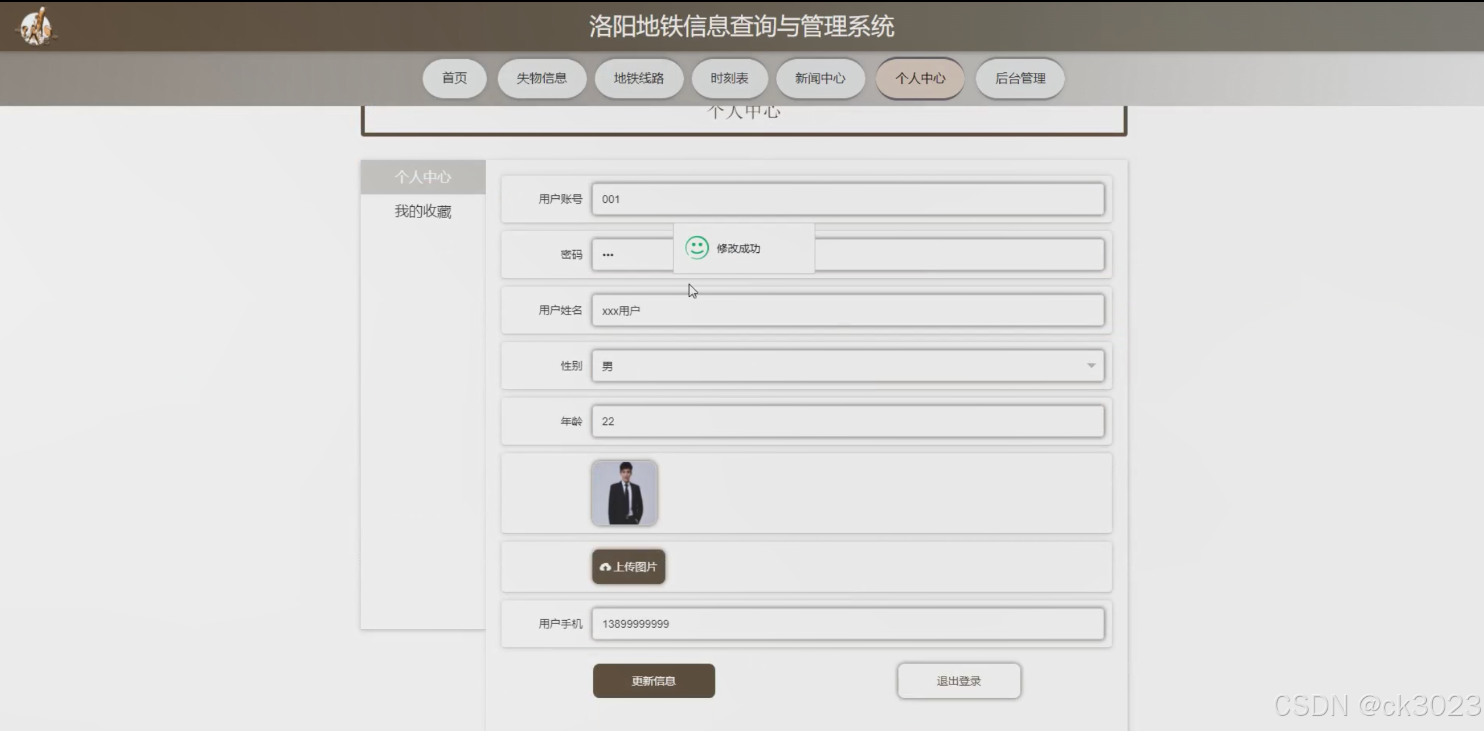Click the cloud upload icon

(605, 567)
